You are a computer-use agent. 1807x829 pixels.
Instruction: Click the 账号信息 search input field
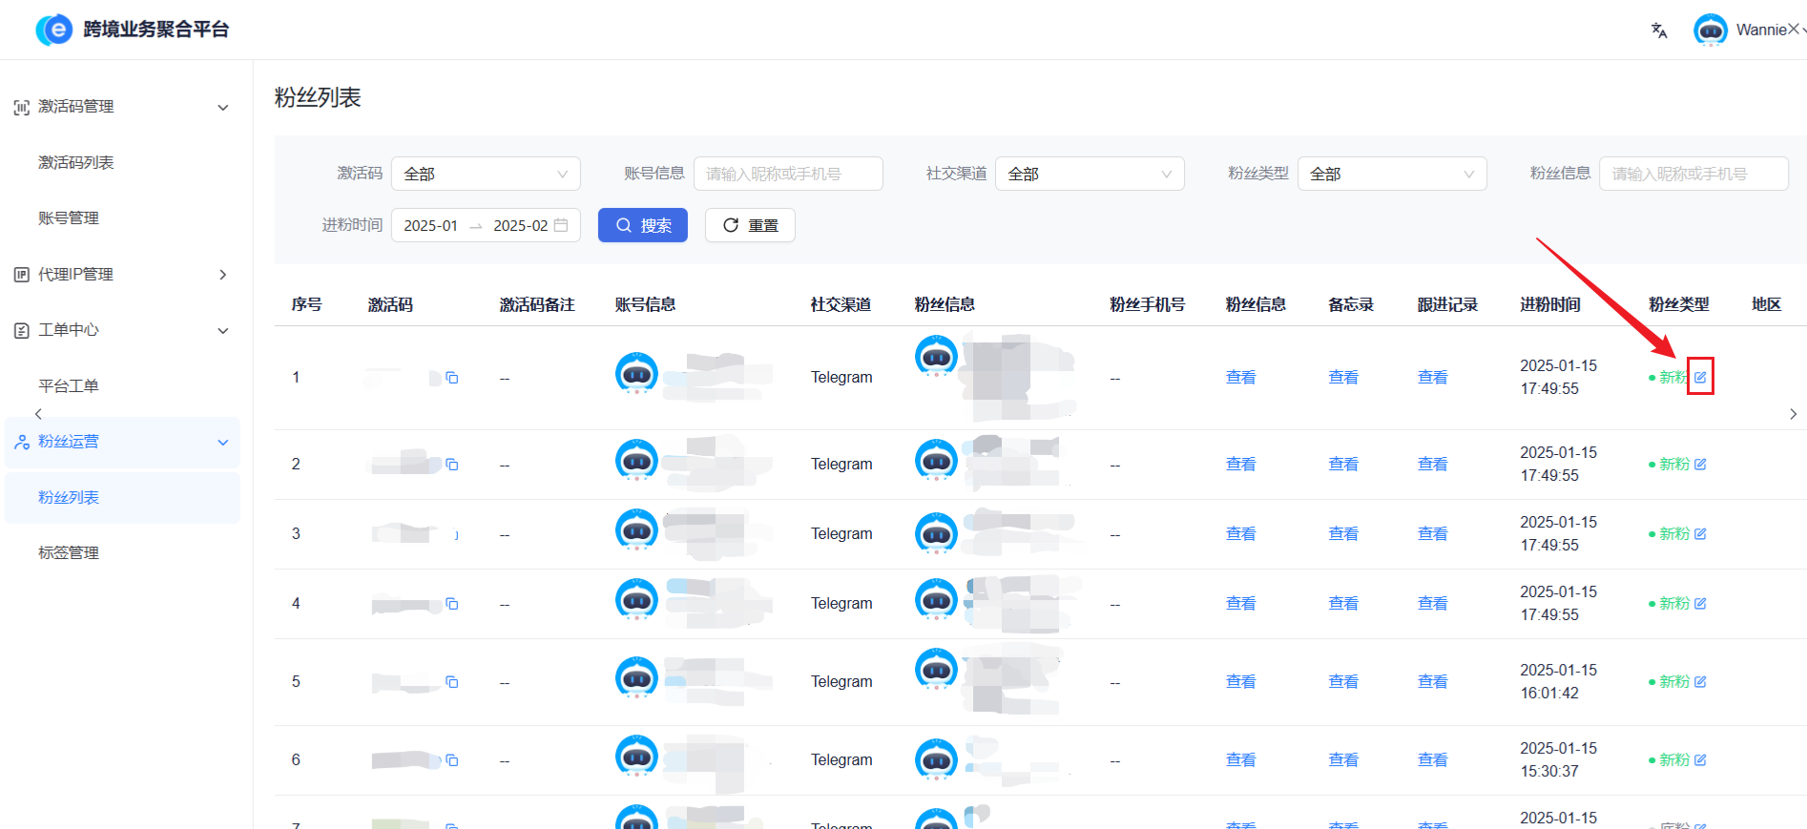[x=787, y=174]
